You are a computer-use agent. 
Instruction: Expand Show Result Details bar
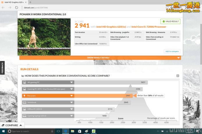click(x=100, y=58)
